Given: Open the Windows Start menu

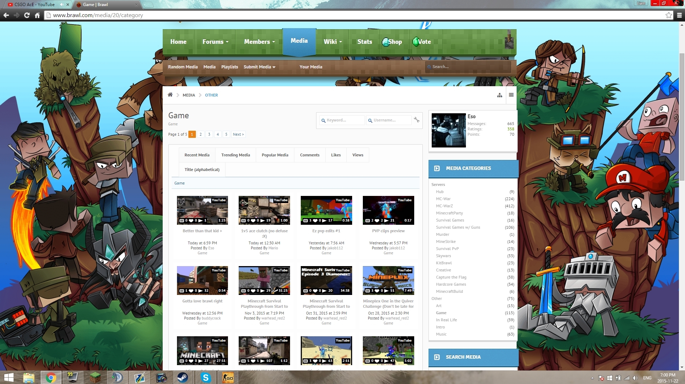Looking at the screenshot, I should coord(9,378).
